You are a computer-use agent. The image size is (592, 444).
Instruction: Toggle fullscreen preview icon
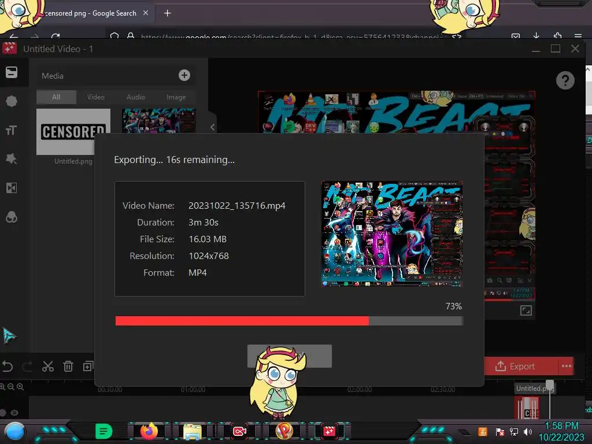(x=526, y=310)
